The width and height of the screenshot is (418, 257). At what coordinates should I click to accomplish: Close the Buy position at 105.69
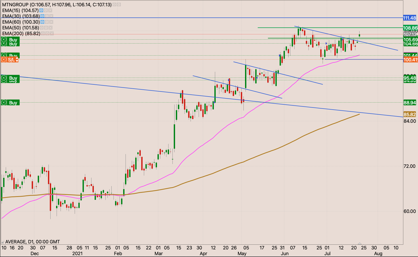click(x=4, y=40)
